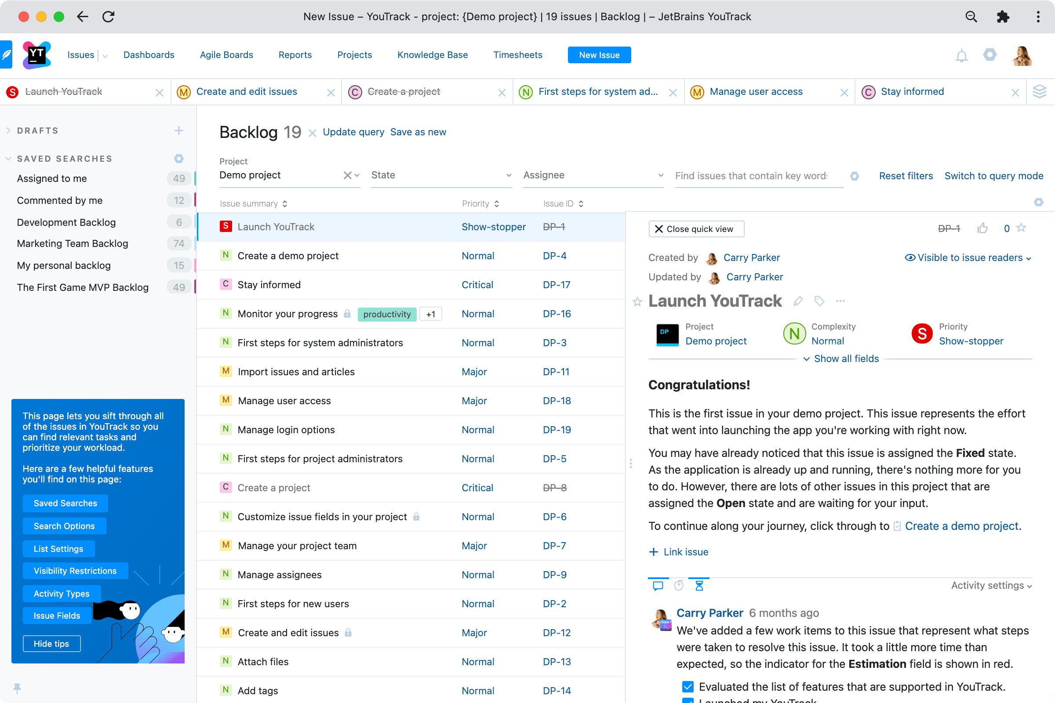
Task: Add a tag using the tag icon beside the title
Action: click(x=819, y=301)
